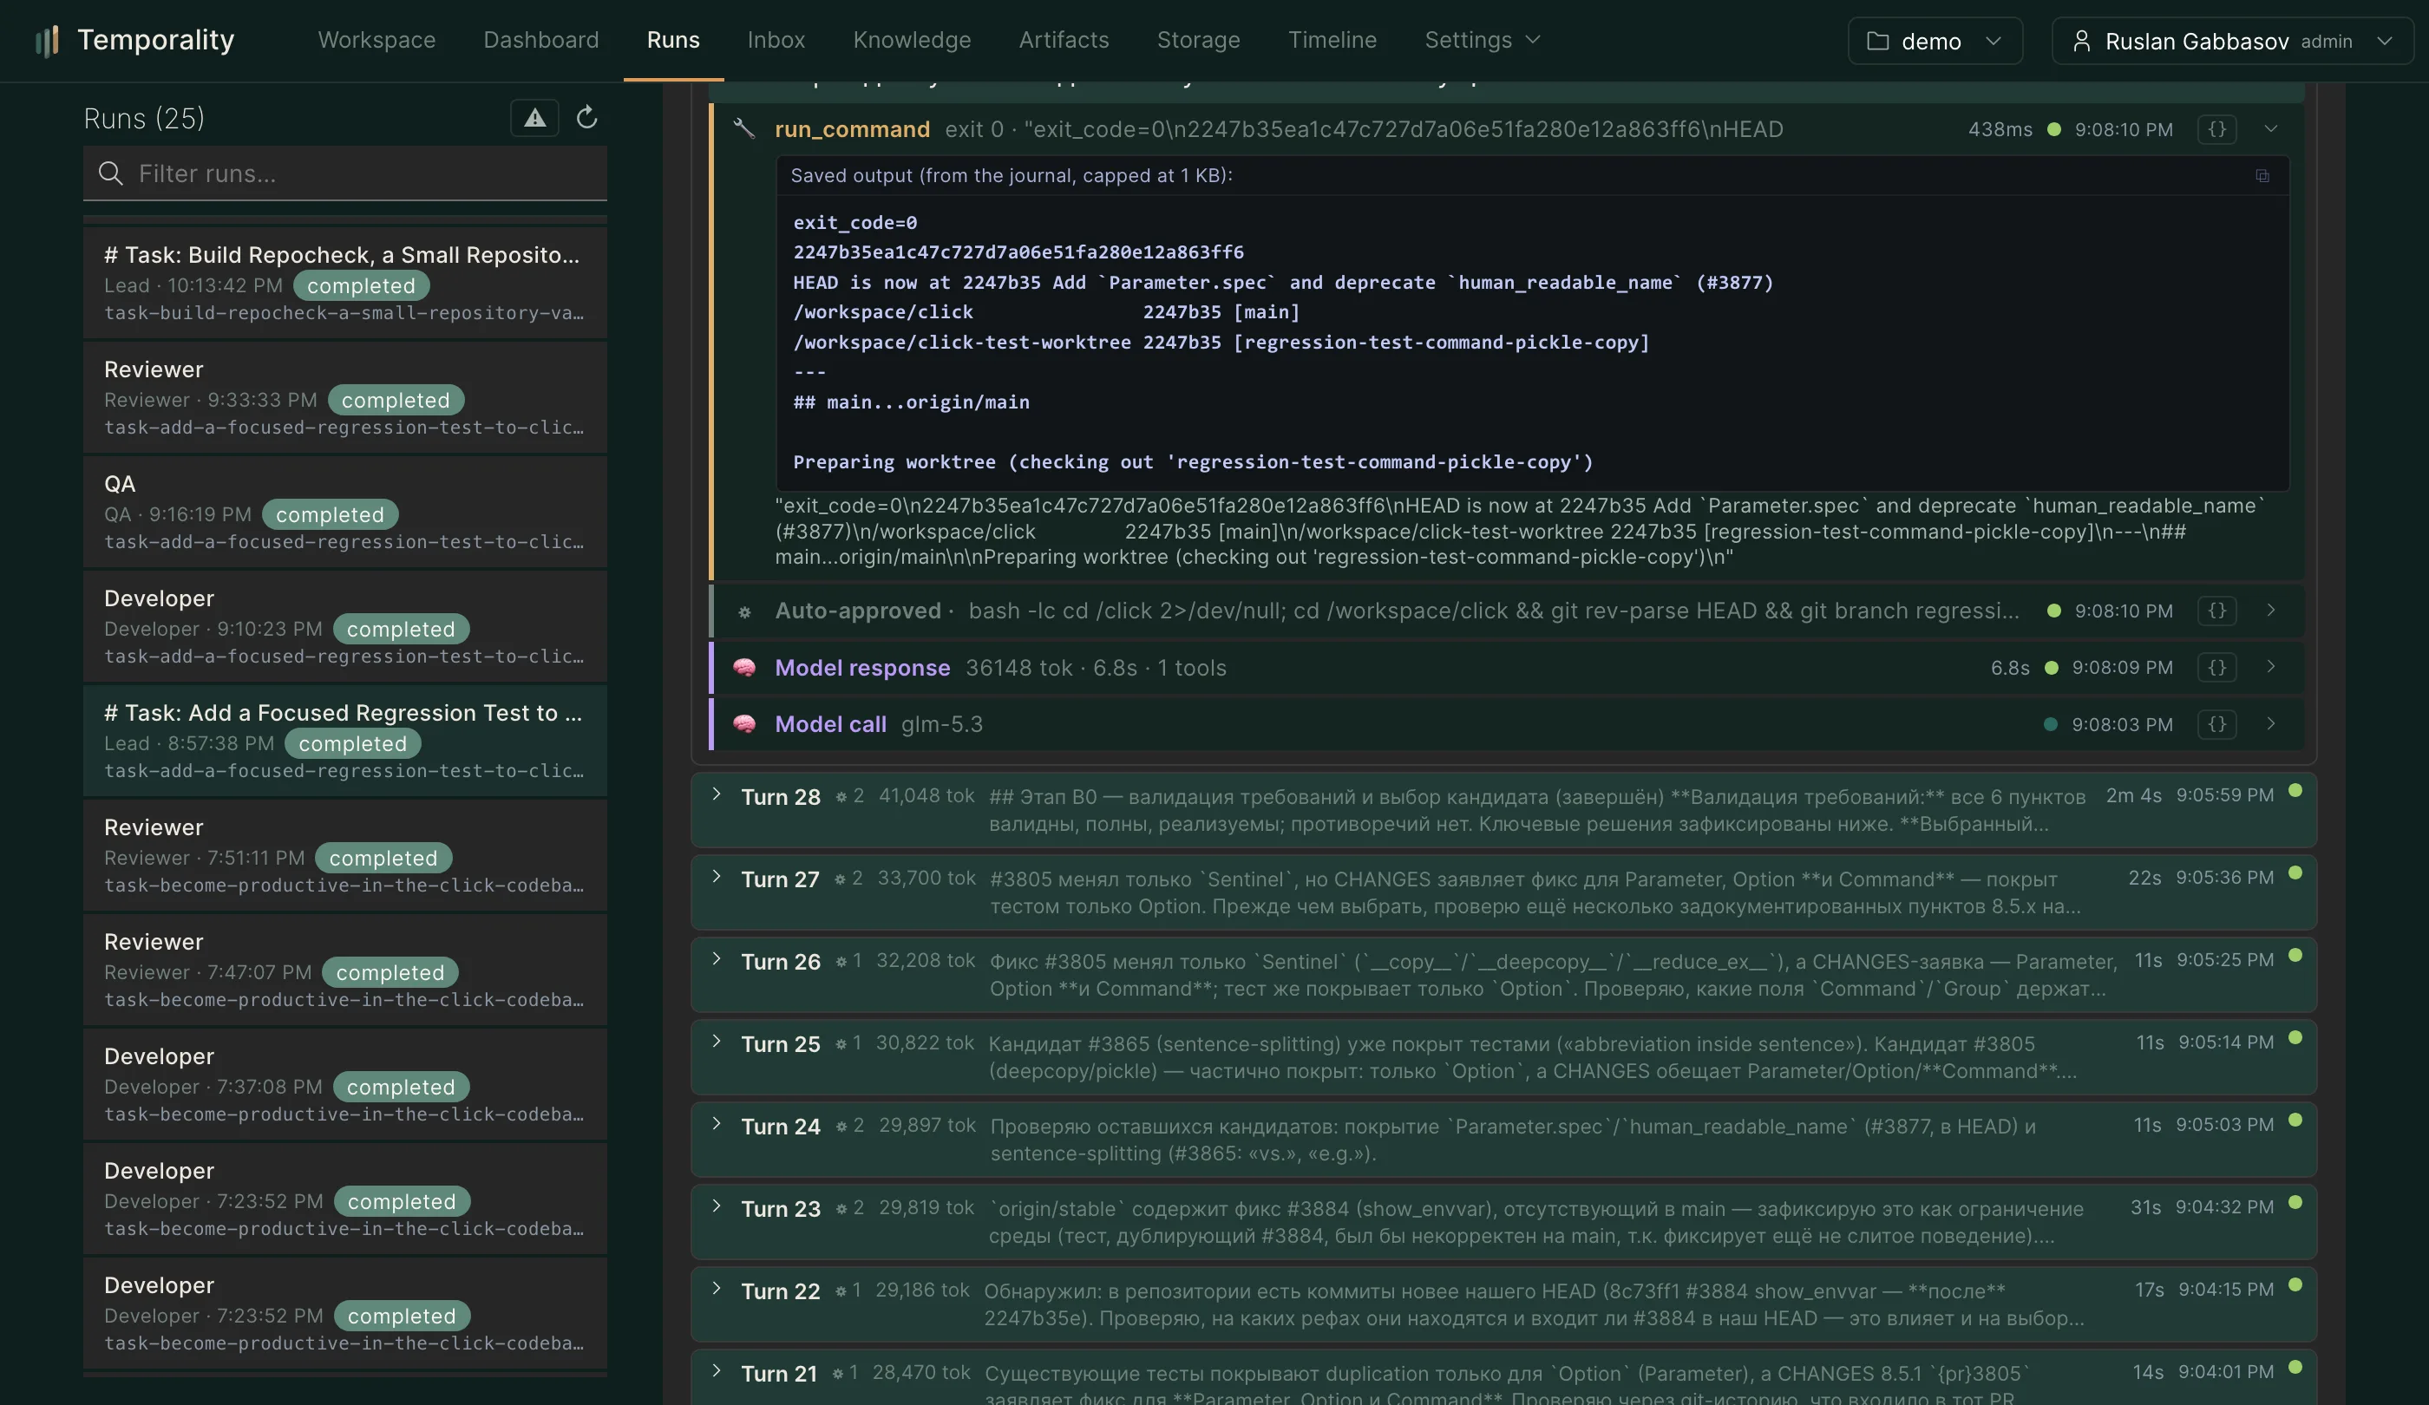Select the QA 9:16:19 PM run
2429x1405 pixels.
pos(345,512)
